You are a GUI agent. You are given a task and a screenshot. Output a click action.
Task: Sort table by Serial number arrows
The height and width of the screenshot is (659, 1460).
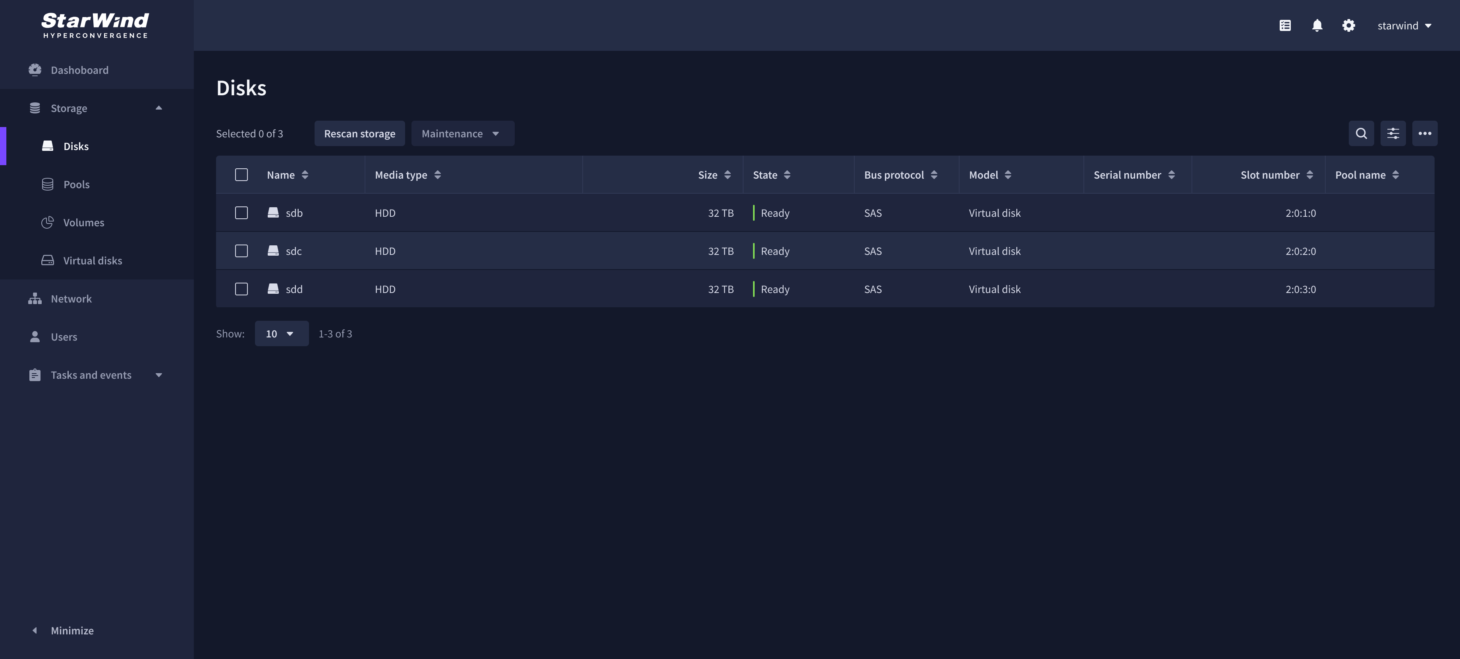tap(1171, 175)
